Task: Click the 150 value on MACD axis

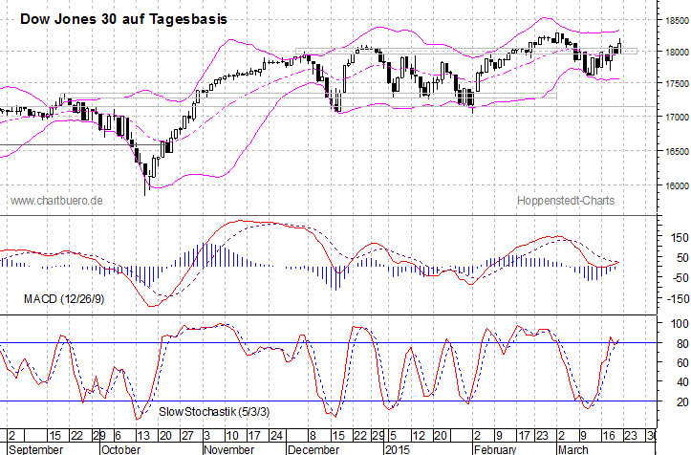Action: [680, 238]
